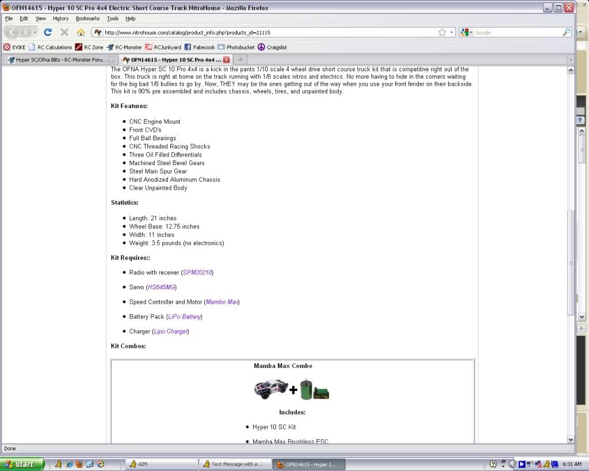Close the OFN14615 Hyper 10 tab
Image resolution: width=589 pixels, height=471 pixels.
[x=227, y=59]
